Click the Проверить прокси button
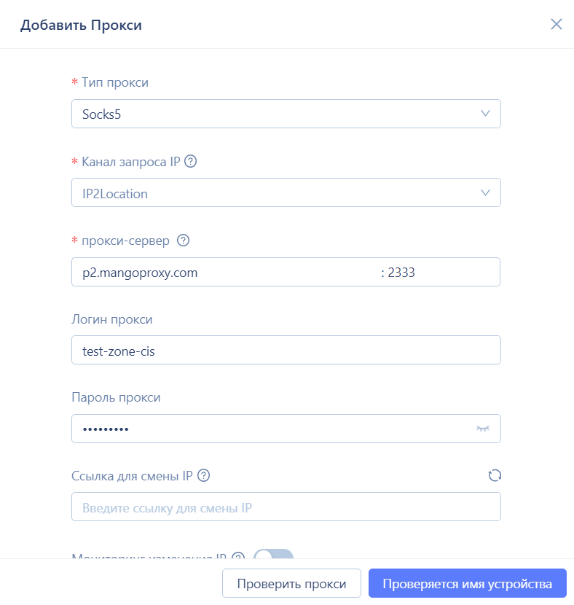This screenshot has width=574, height=605. [x=291, y=582]
